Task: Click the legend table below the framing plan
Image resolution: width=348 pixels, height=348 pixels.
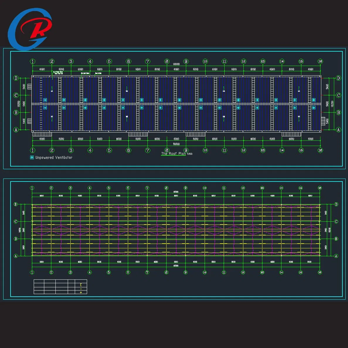Action: [60, 287]
